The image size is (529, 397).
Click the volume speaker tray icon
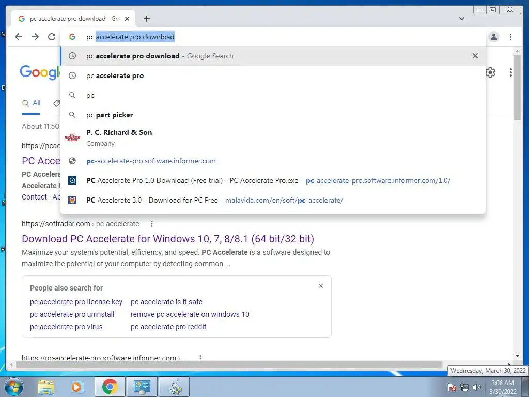pyautogui.click(x=476, y=387)
